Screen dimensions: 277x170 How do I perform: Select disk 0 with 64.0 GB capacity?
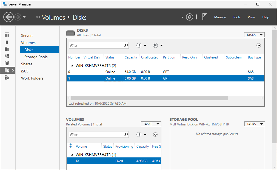pyautogui.click(x=165, y=72)
